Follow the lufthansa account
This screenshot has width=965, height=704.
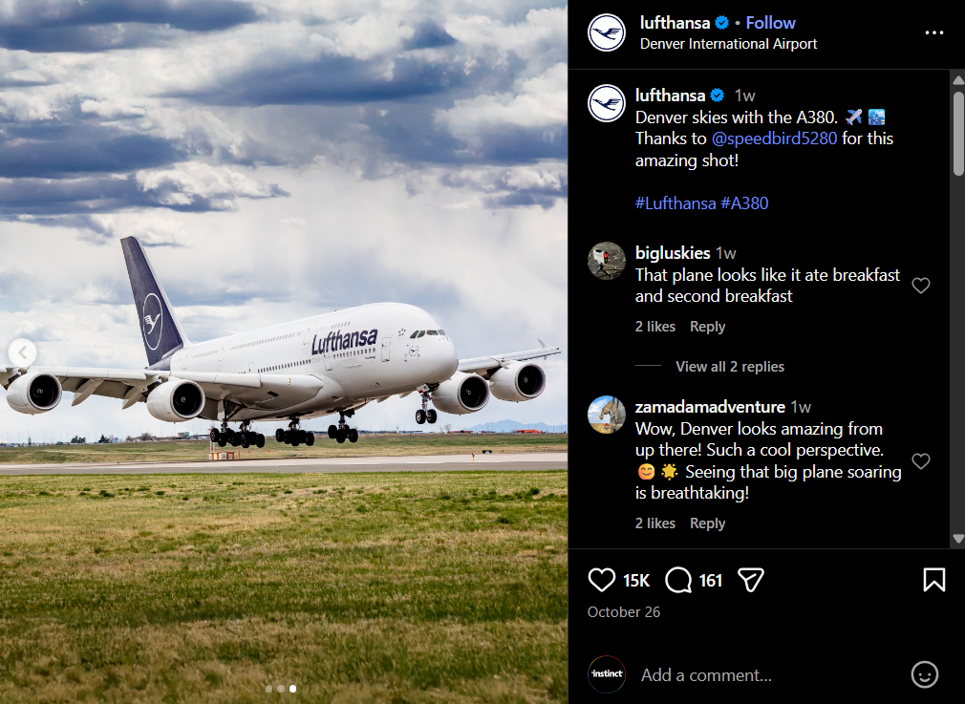(x=770, y=23)
